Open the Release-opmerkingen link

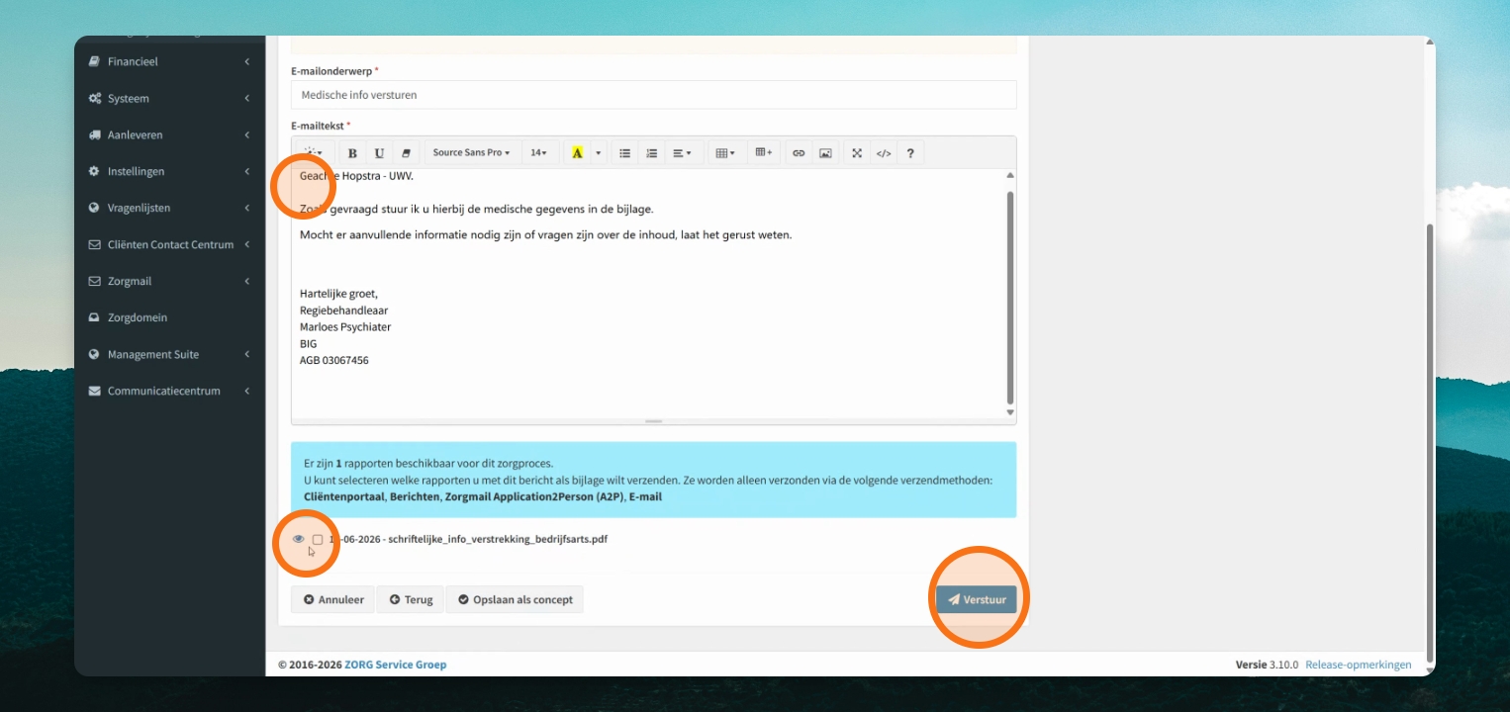[x=1359, y=665]
